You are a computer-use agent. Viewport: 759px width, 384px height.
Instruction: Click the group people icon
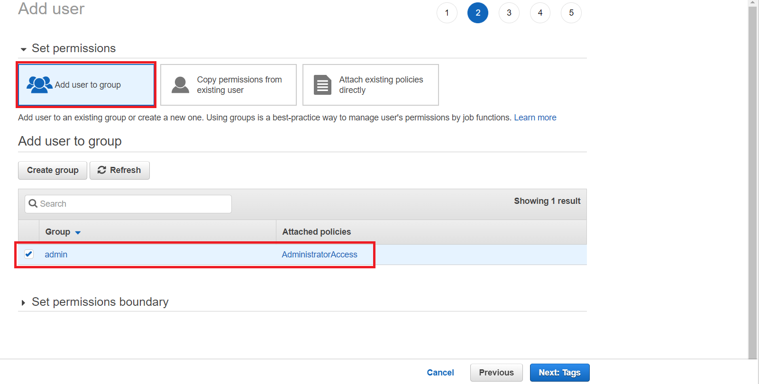(39, 85)
